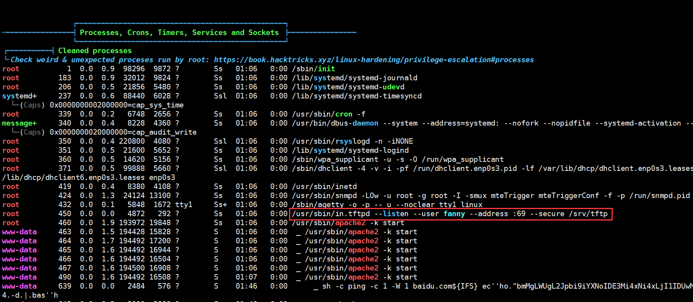Click PID 450 of the tftpd process
The image size is (693, 302).
(65, 214)
